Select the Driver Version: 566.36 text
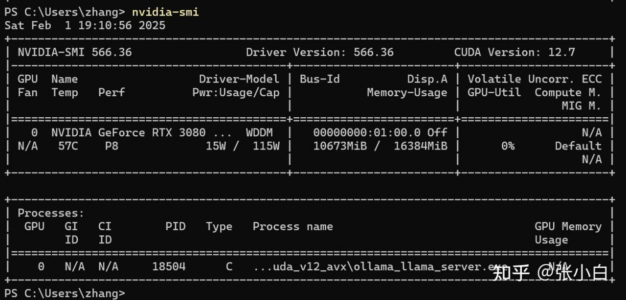This screenshot has height=300, width=626. 320,52
